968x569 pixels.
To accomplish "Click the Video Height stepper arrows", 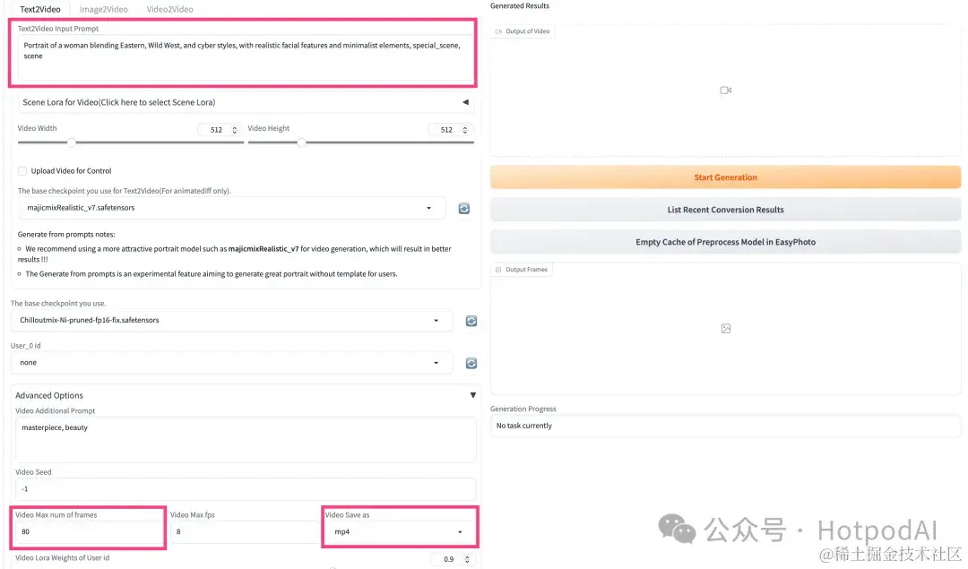I will (x=465, y=130).
